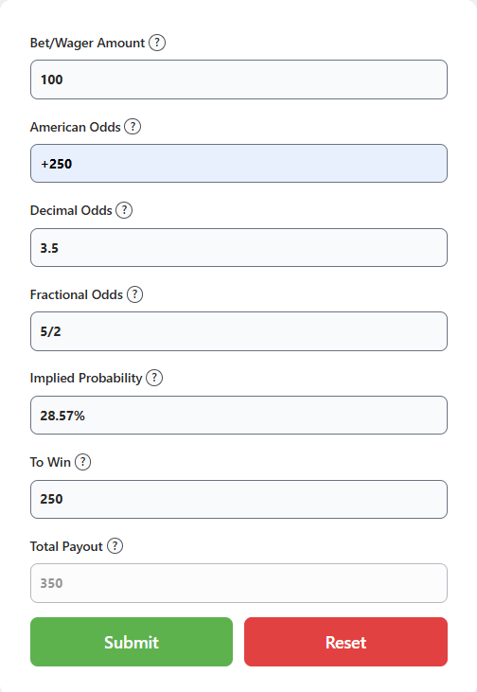477x692 pixels.
Task: Click the Total Payout label text
Action: pyautogui.click(x=66, y=546)
